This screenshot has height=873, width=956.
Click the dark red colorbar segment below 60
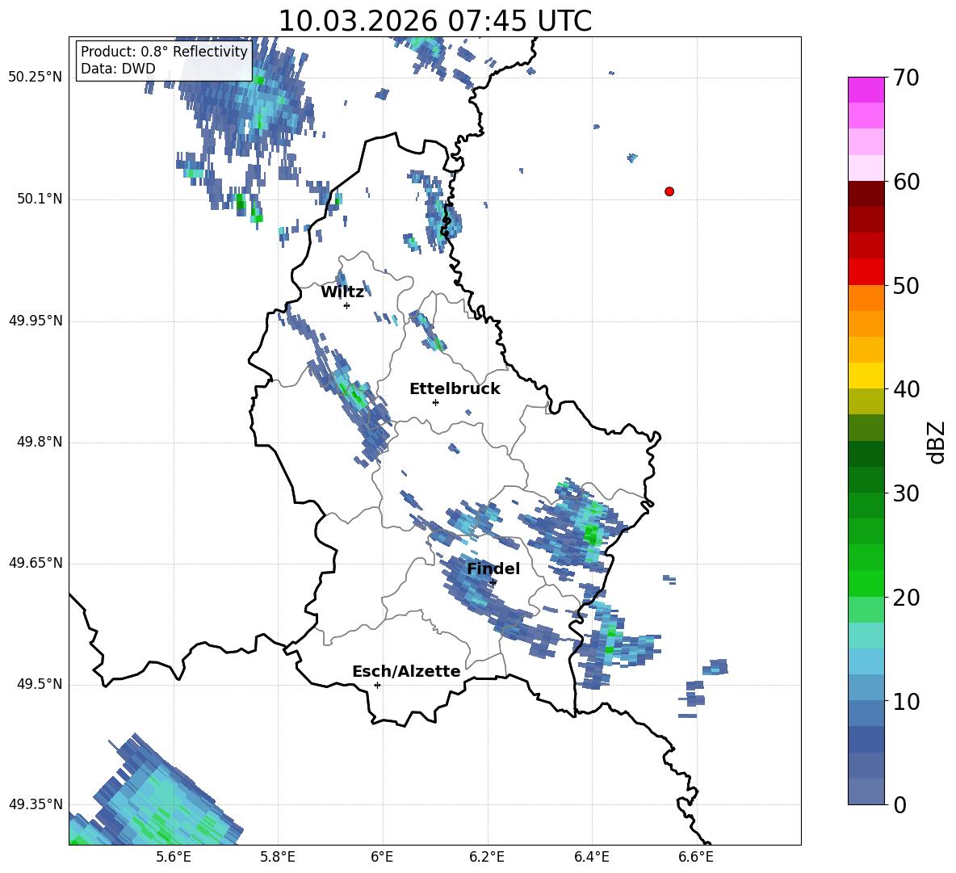click(866, 194)
